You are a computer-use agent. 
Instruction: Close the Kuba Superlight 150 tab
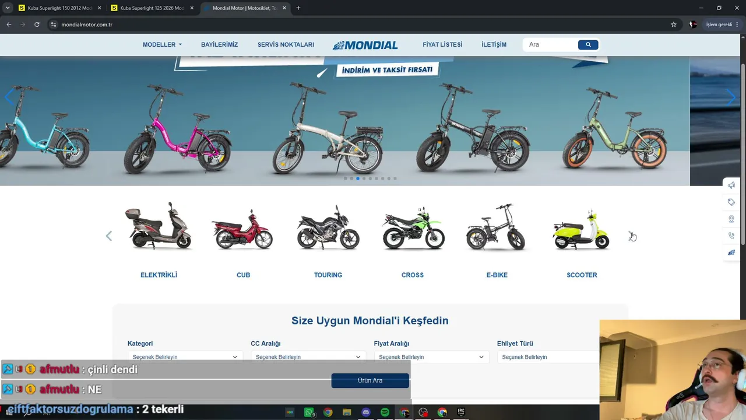99,8
